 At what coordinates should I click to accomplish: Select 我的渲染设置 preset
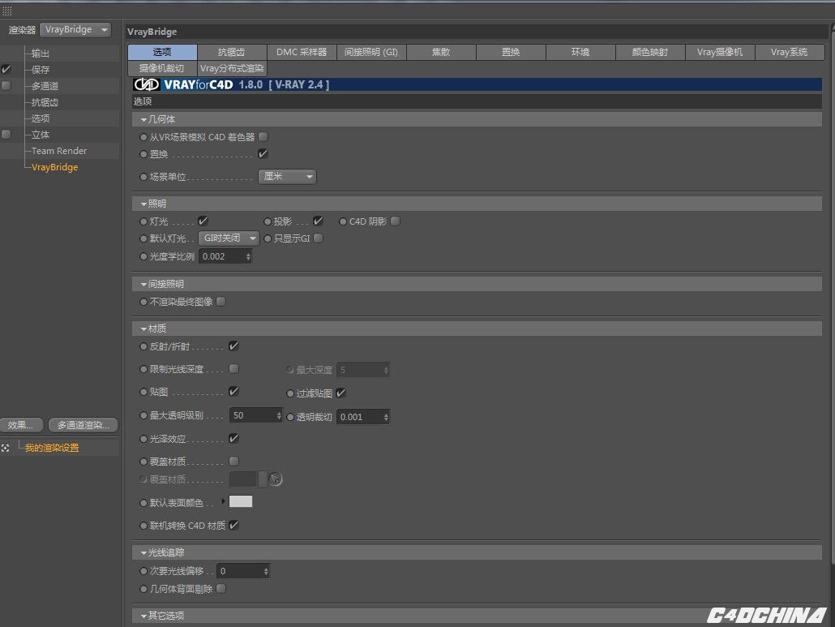52,448
